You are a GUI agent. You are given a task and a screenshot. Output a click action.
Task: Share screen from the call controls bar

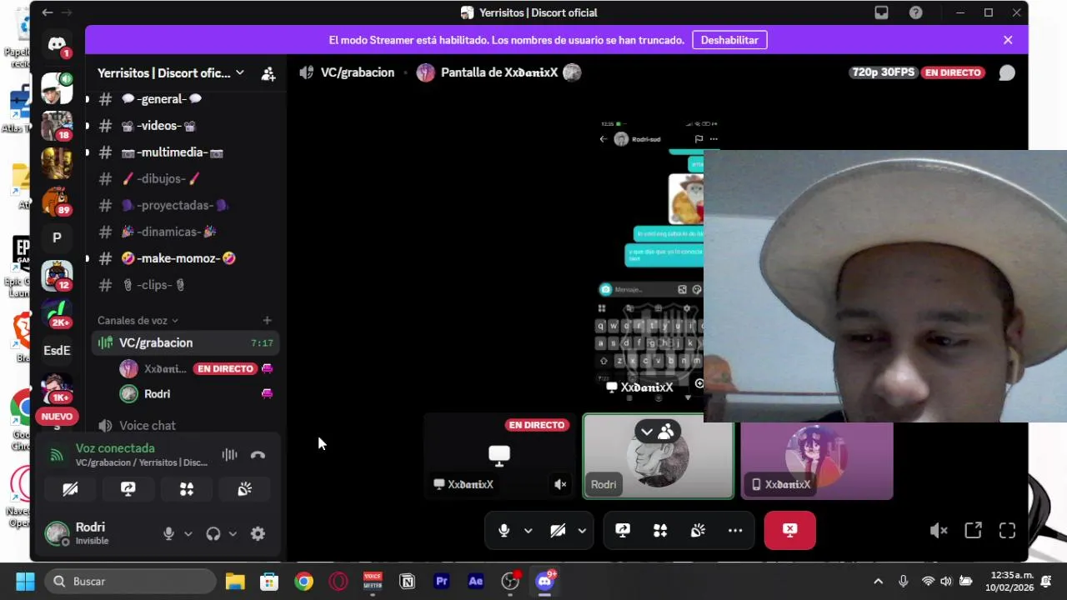tap(623, 530)
